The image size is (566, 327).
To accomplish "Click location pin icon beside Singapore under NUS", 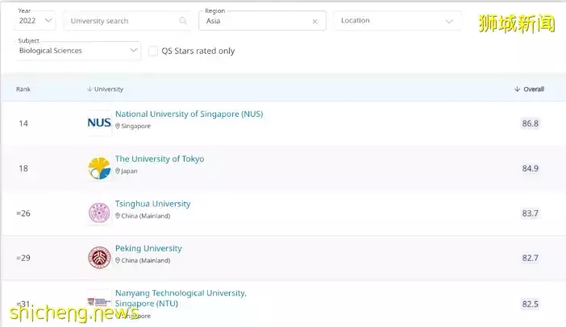I will [118, 126].
